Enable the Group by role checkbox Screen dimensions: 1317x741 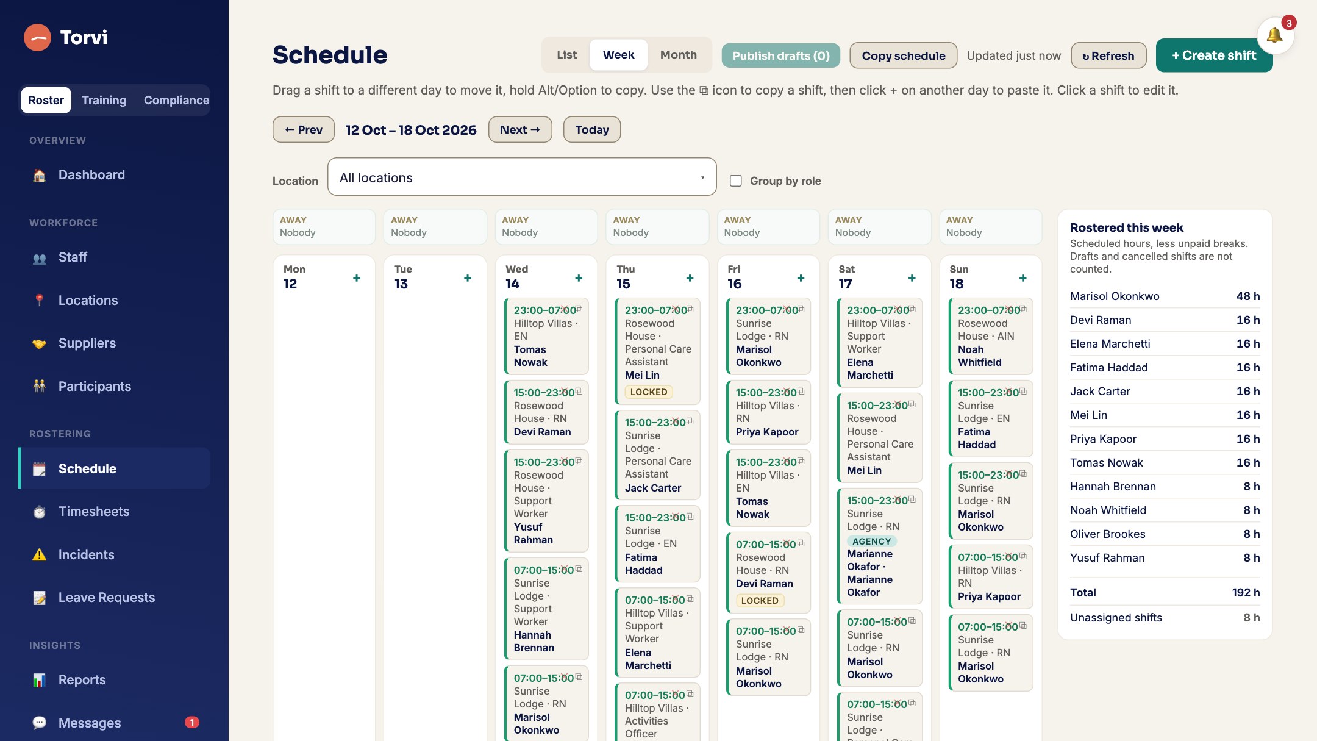[x=736, y=181]
